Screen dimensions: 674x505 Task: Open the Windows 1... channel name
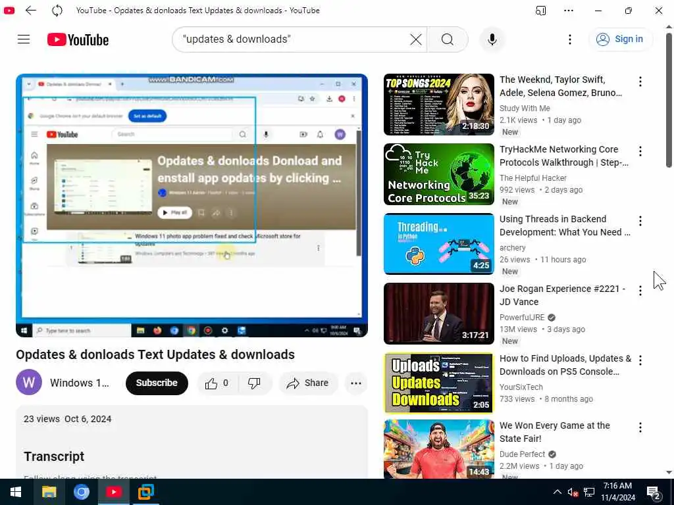(x=80, y=383)
